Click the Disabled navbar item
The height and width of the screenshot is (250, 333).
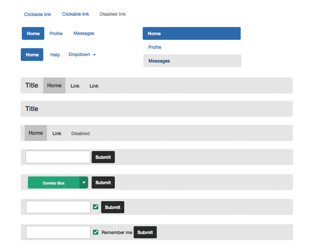81,134
